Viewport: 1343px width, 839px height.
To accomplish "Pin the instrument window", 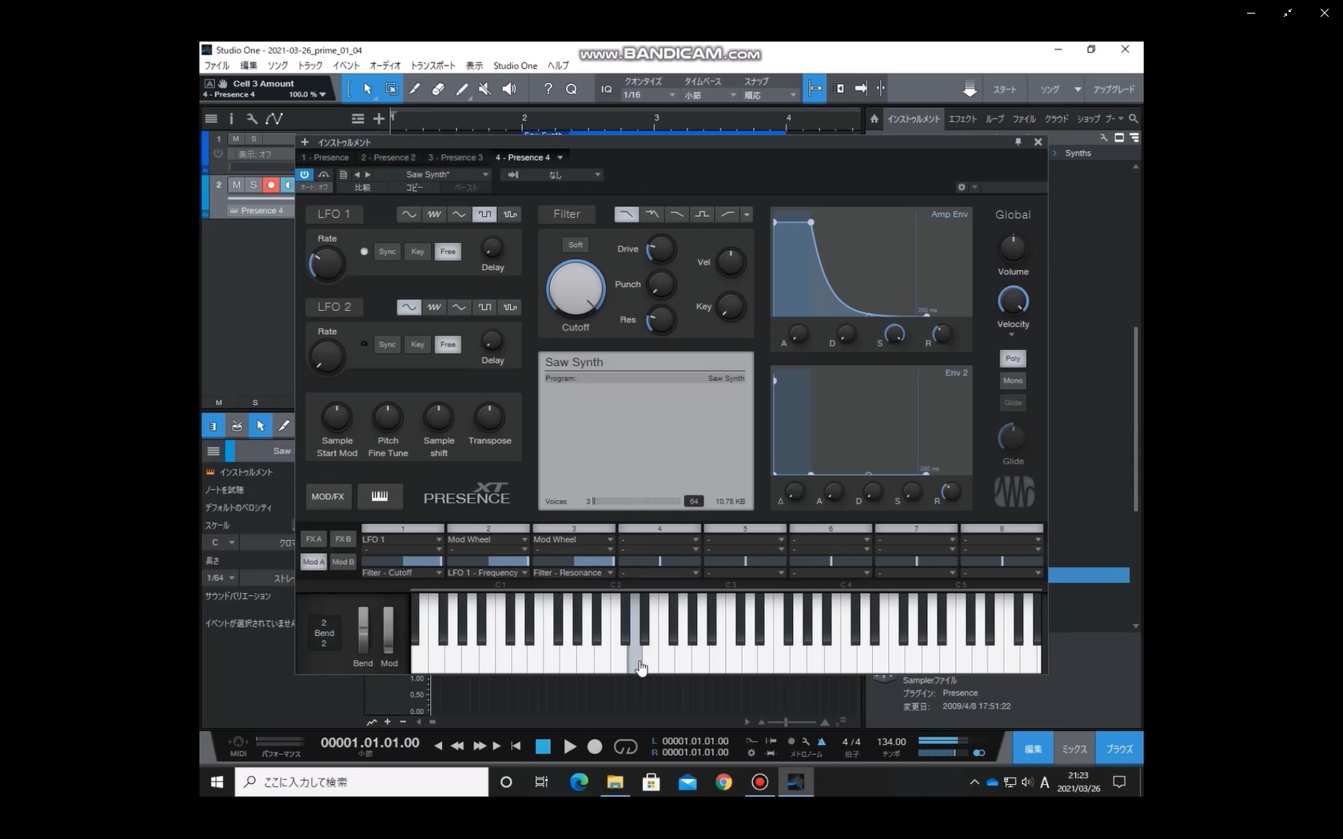I will pyautogui.click(x=1018, y=141).
